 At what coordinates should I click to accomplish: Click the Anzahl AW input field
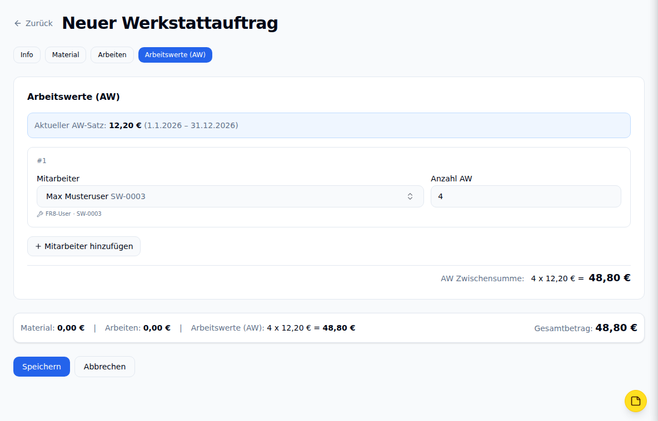pos(525,196)
